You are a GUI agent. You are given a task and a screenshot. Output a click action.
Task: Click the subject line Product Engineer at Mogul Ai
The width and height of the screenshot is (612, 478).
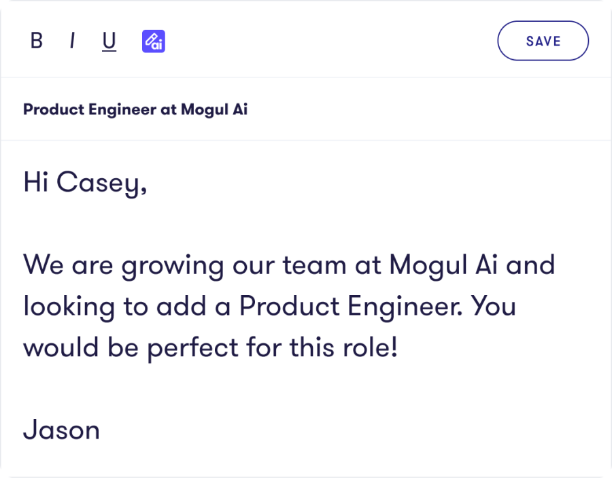click(x=135, y=109)
